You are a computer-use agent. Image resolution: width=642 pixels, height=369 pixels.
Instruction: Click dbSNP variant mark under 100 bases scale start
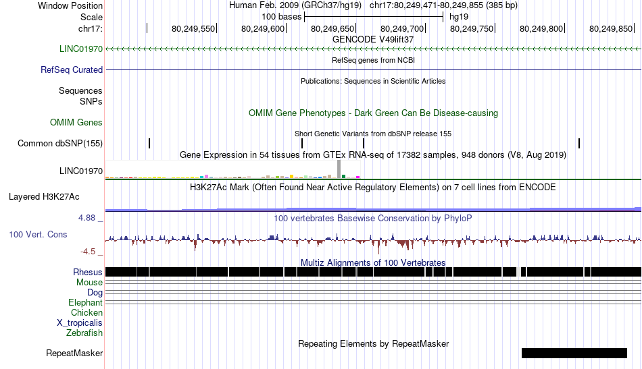coord(302,144)
